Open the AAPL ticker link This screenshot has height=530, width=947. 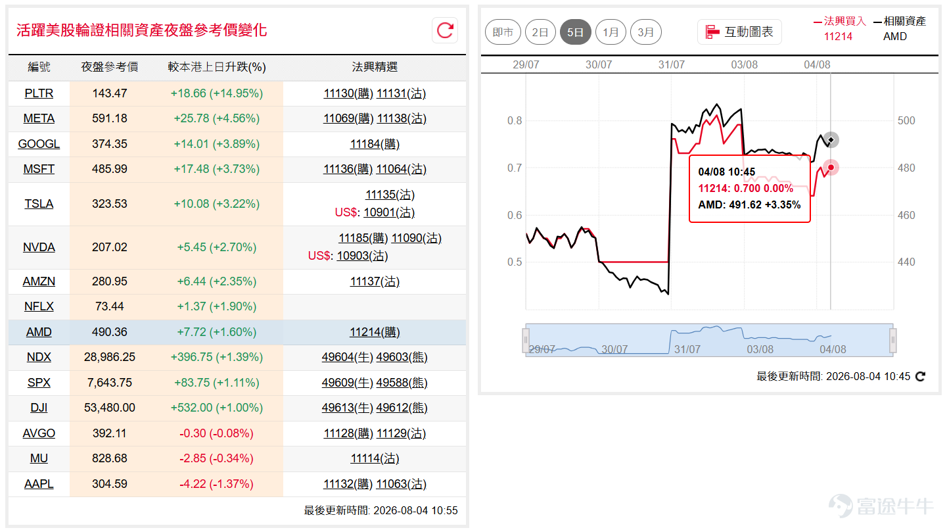(x=39, y=484)
